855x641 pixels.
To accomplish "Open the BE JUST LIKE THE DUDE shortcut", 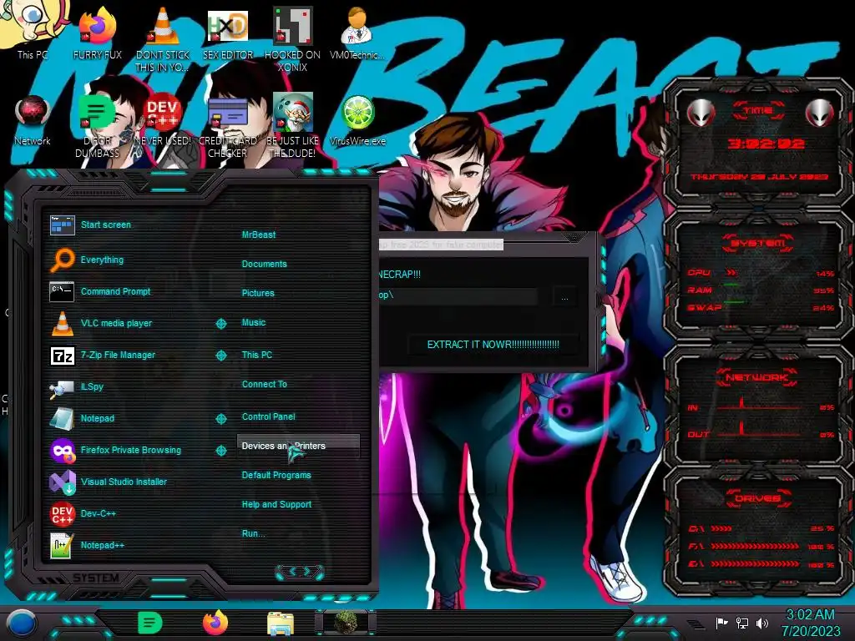I will pos(292,125).
